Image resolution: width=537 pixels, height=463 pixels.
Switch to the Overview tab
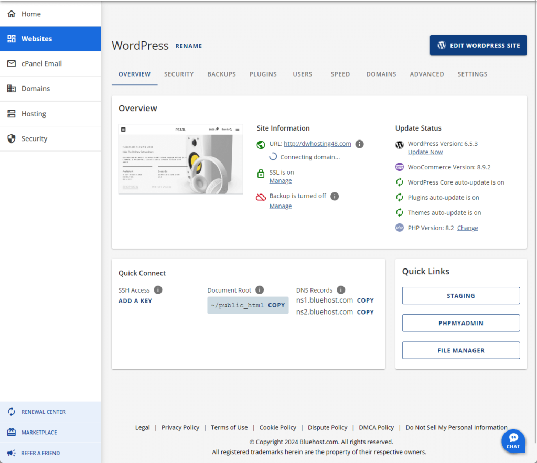click(135, 74)
